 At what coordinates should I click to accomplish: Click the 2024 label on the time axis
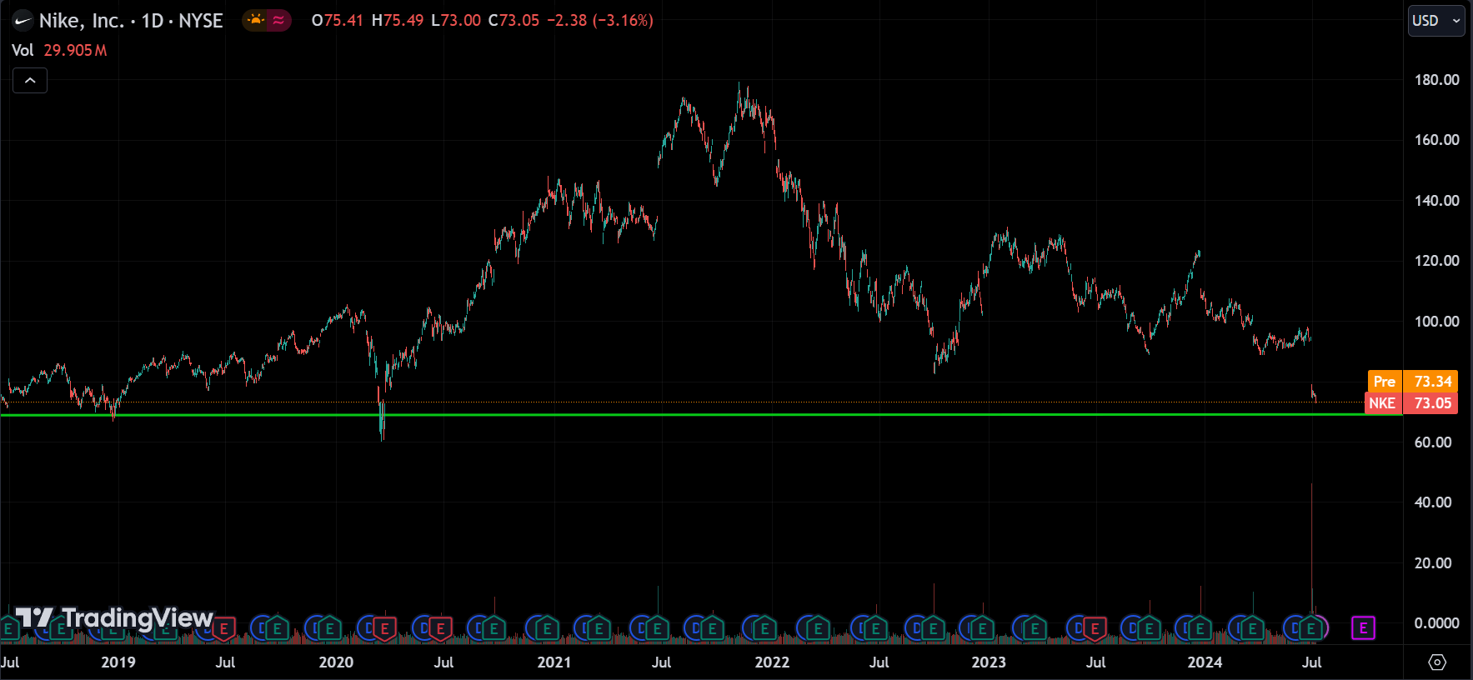(1205, 662)
